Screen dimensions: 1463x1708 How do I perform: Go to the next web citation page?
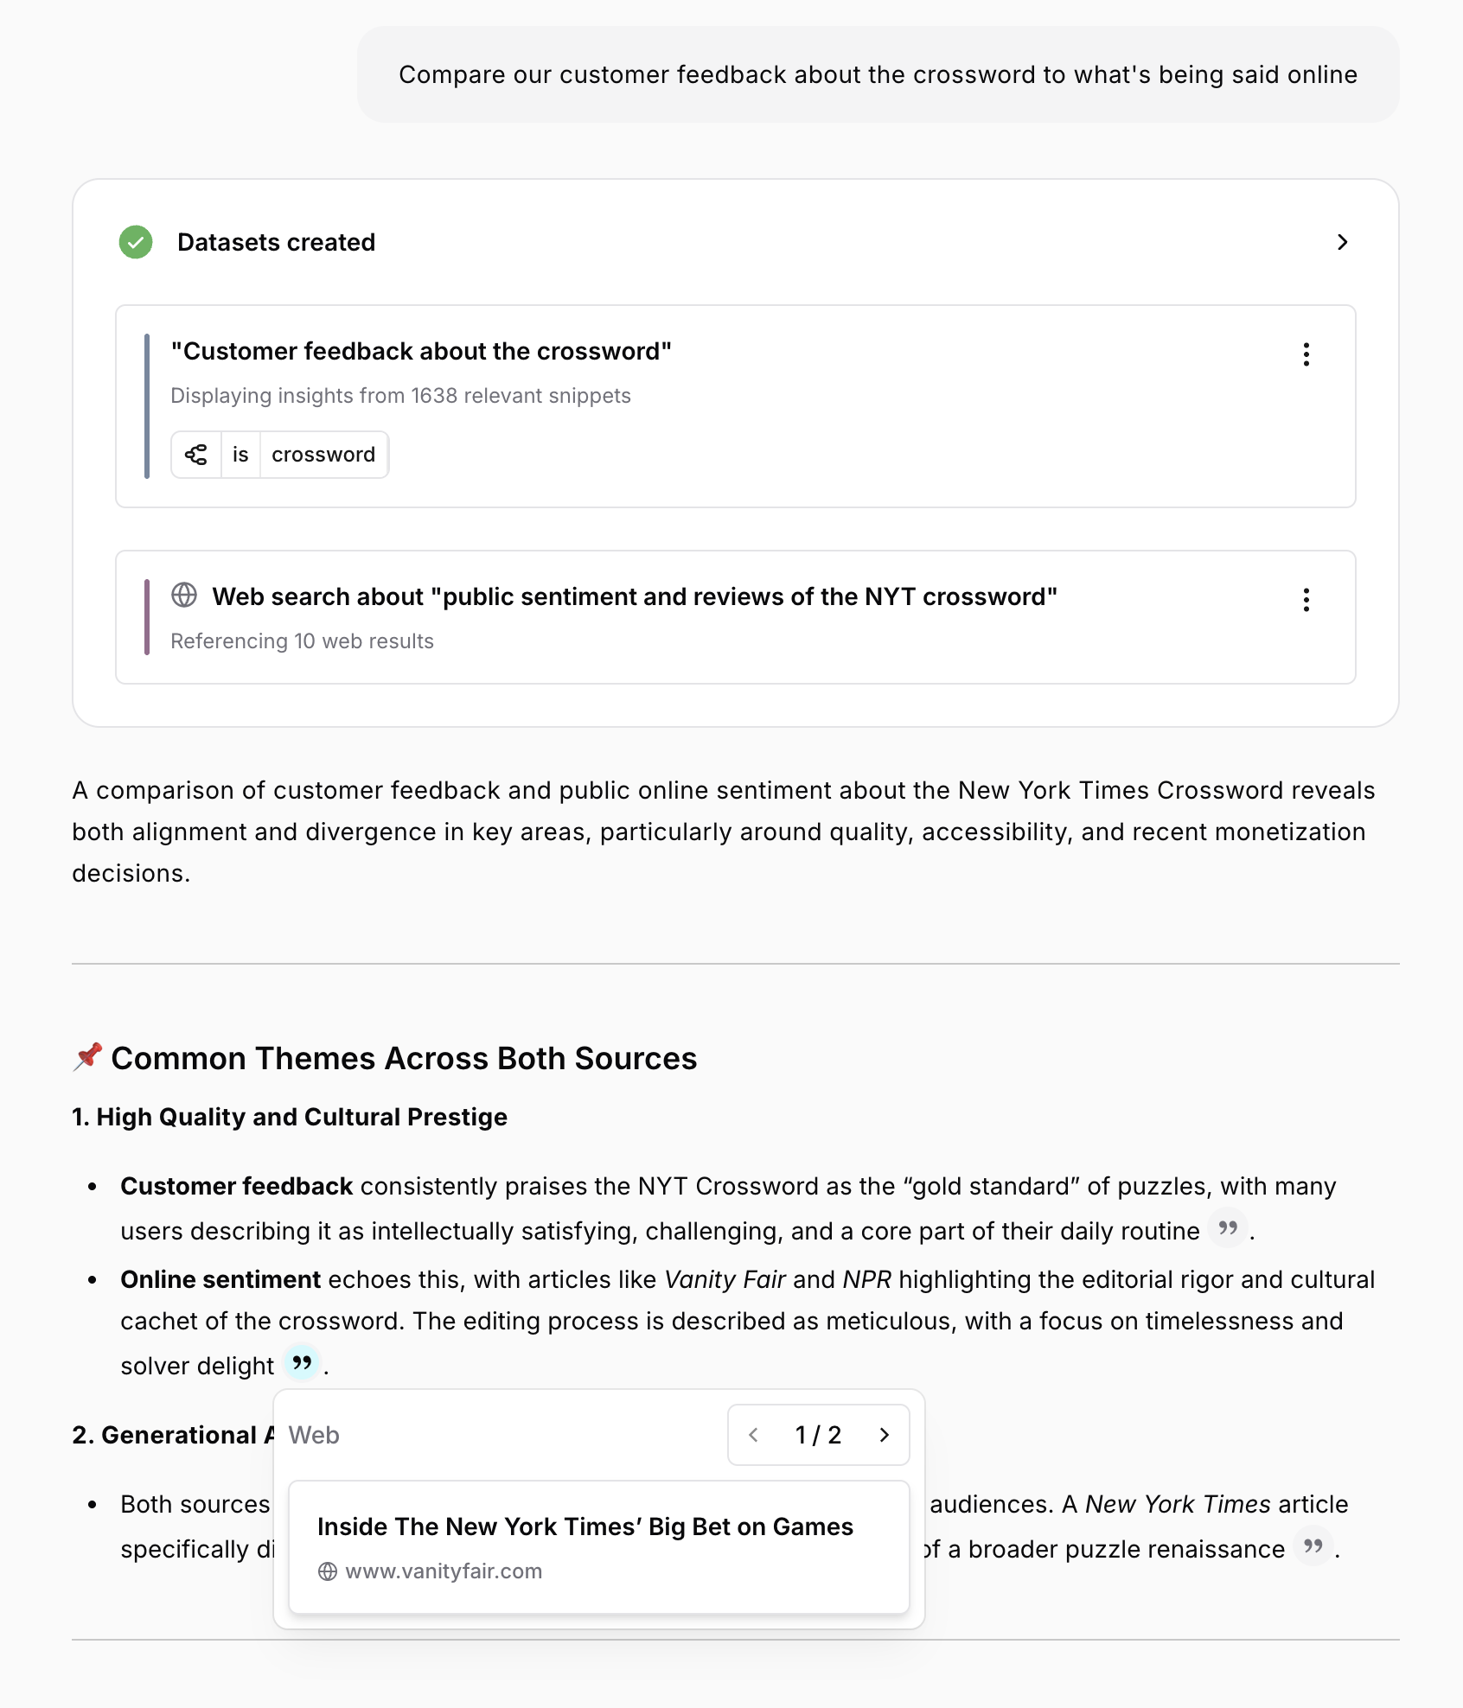point(884,1435)
